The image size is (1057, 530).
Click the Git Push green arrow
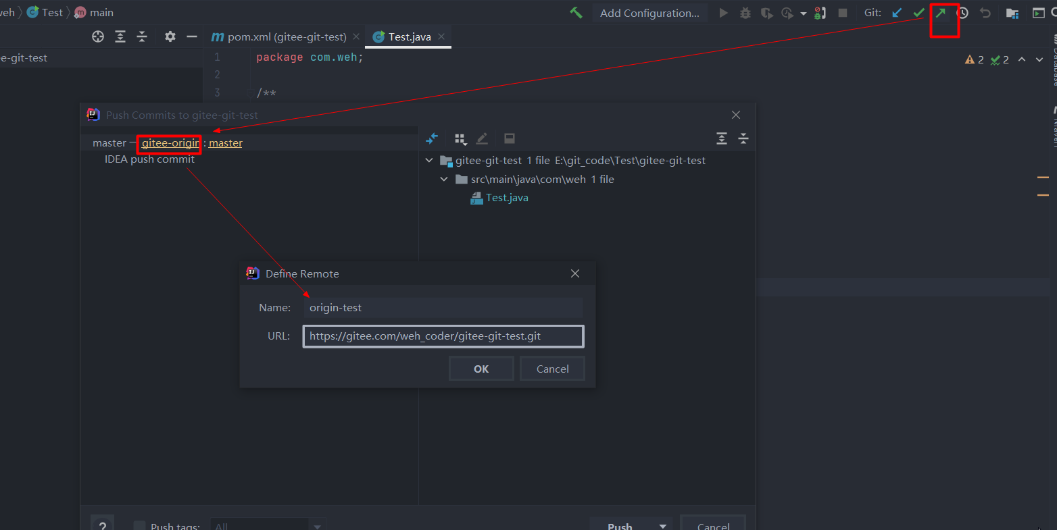pyautogui.click(x=941, y=13)
